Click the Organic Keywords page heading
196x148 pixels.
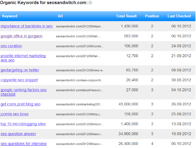point(44,2)
